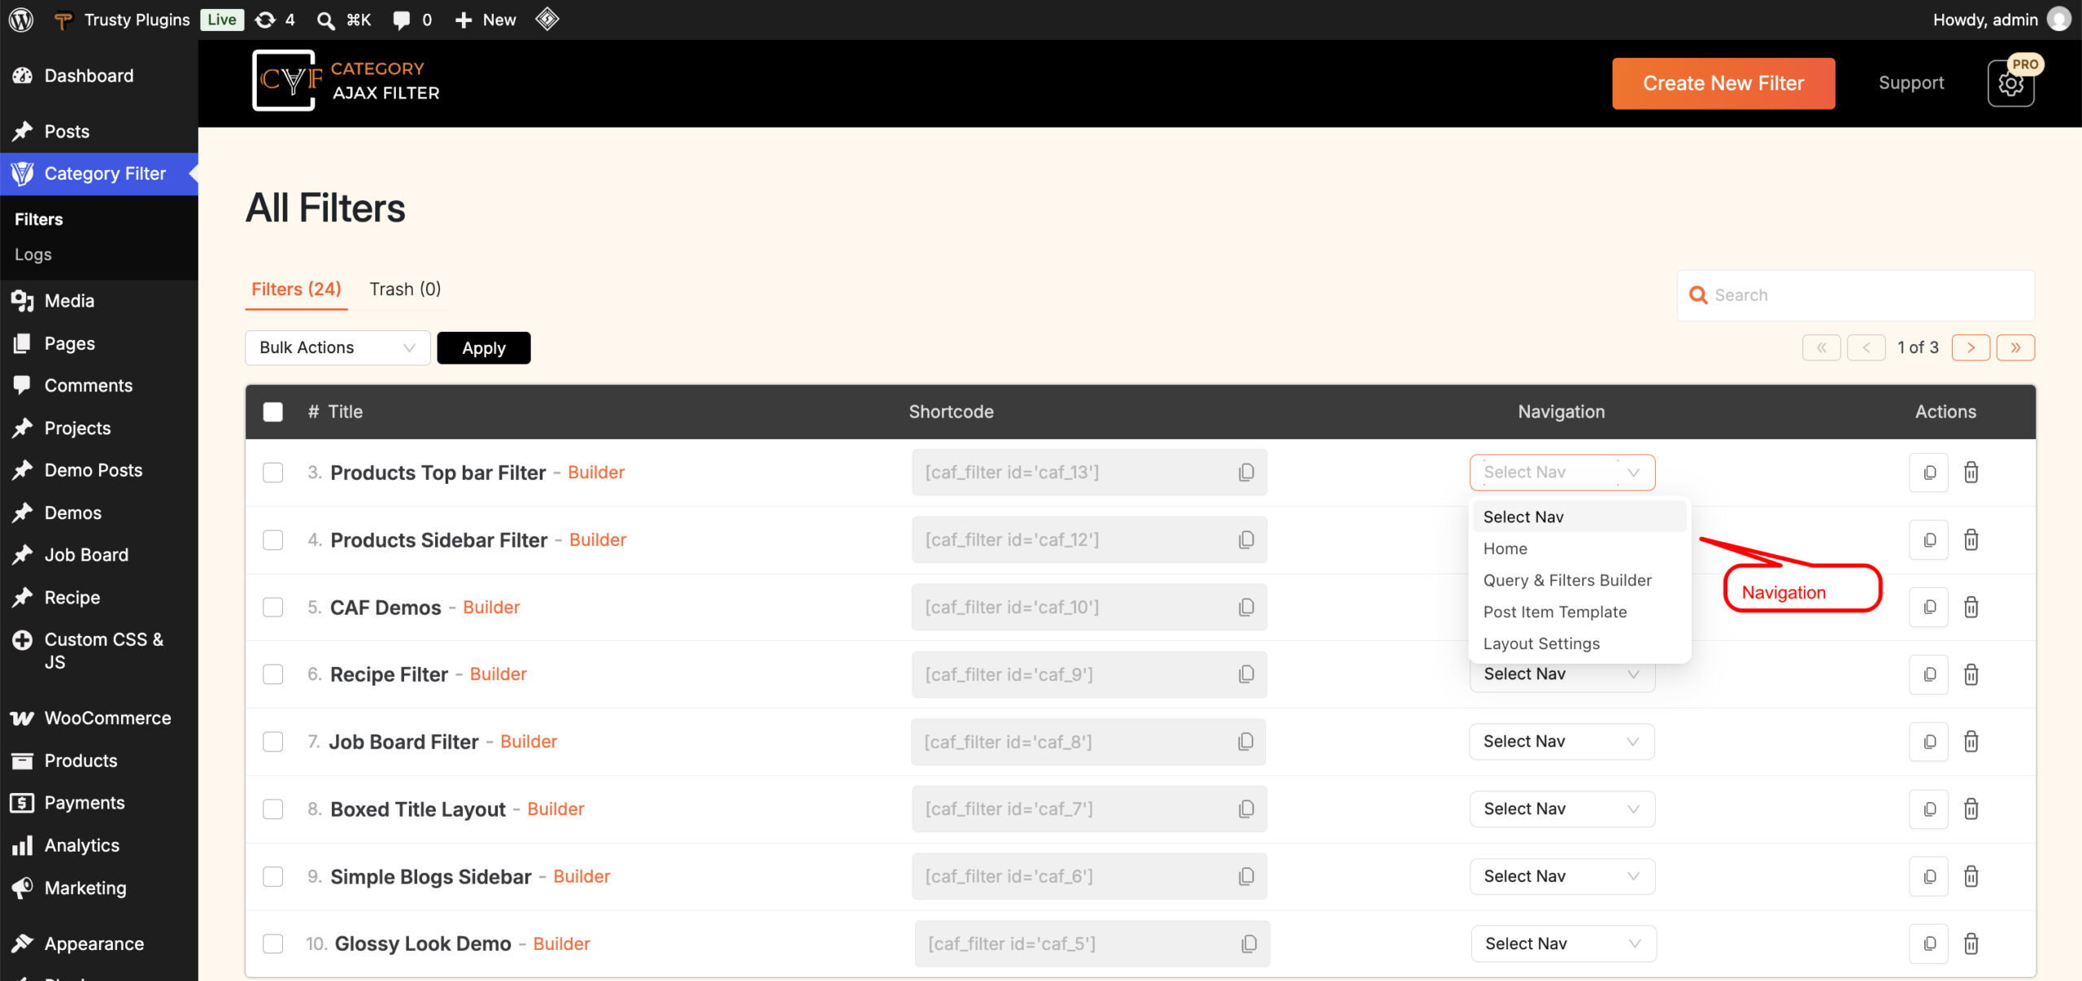
Task: Open Select Nav for Job Board Filter
Action: 1562,742
